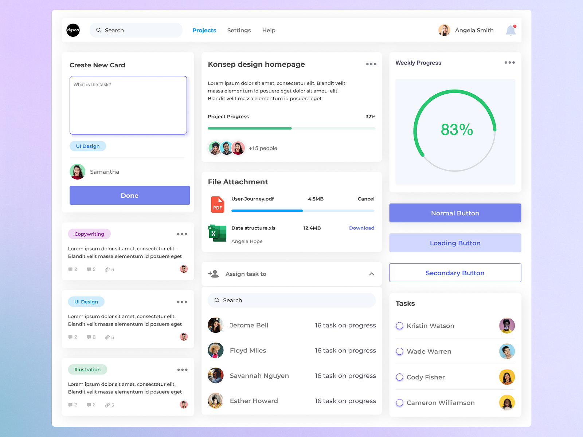The image size is (583, 437).
Task: Click the dyson logo
Action: point(73,30)
